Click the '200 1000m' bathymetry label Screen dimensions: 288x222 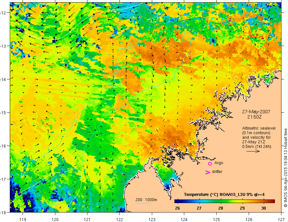pos(146,200)
